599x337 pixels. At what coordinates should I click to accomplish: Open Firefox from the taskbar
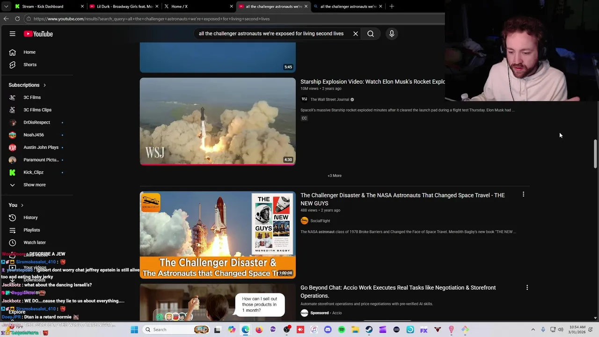(x=259, y=330)
